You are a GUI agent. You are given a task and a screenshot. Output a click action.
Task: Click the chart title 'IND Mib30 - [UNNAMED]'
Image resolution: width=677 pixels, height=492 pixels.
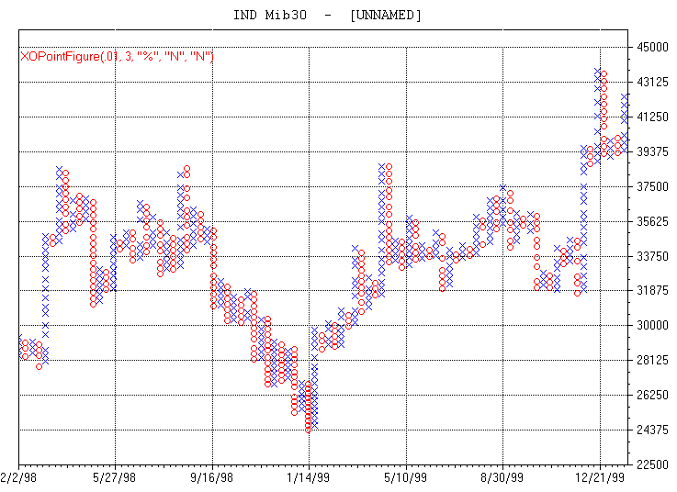point(327,15)
